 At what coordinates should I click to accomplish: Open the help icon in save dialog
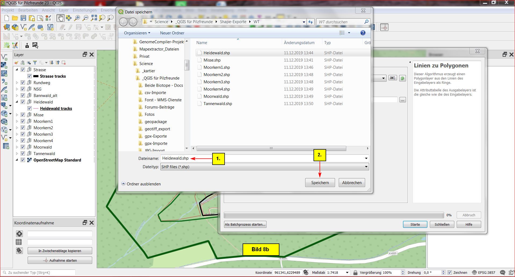(x=363, y=33)
